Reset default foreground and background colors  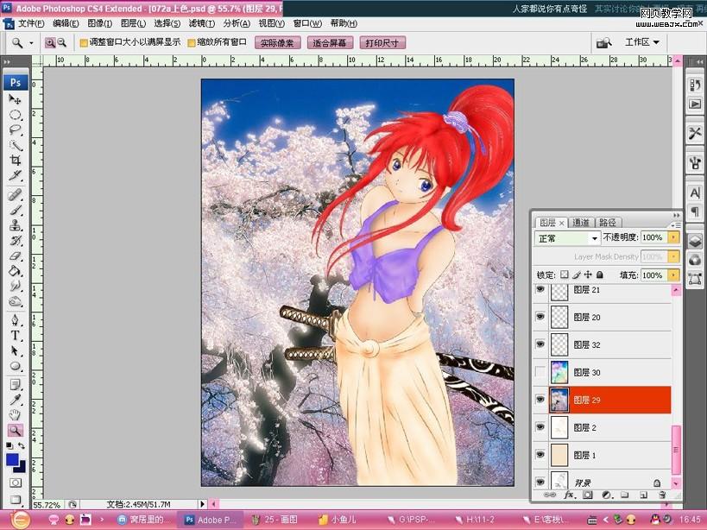click(9, 445)
